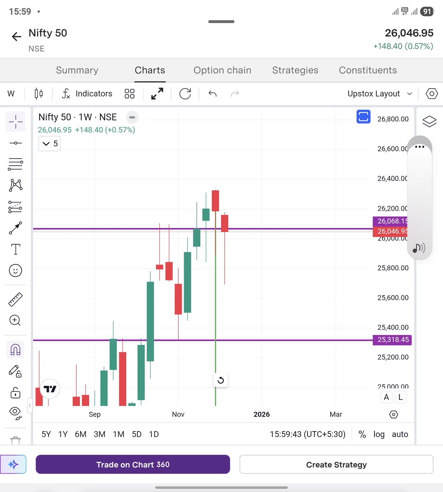443x492 pixels.
Task: Click the volume slider three-dots handle
Action: coord(420,147)
